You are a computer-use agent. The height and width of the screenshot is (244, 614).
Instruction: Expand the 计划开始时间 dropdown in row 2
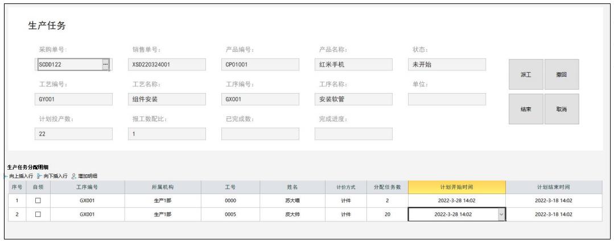[x=501, y=214]
